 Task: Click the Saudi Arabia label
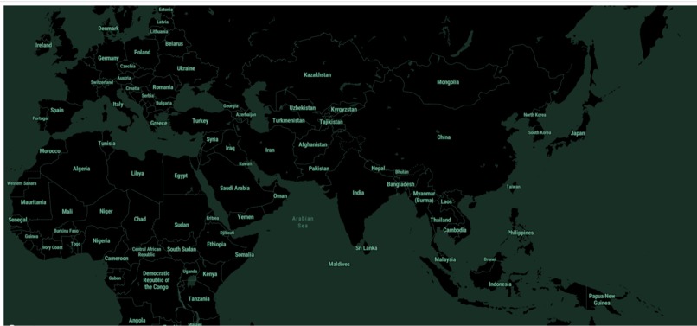(234, 189)
